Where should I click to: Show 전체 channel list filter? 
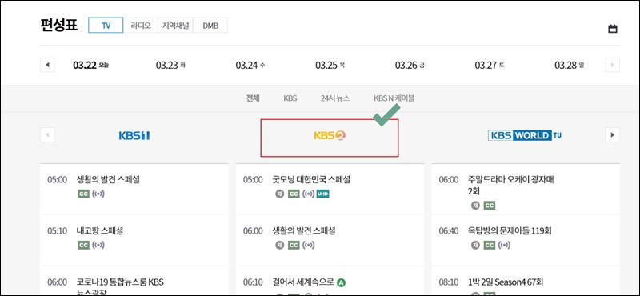point(253,98)
